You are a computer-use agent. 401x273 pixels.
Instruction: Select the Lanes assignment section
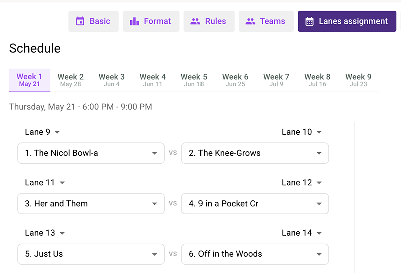pyautogui.click(x=347, y=21)
